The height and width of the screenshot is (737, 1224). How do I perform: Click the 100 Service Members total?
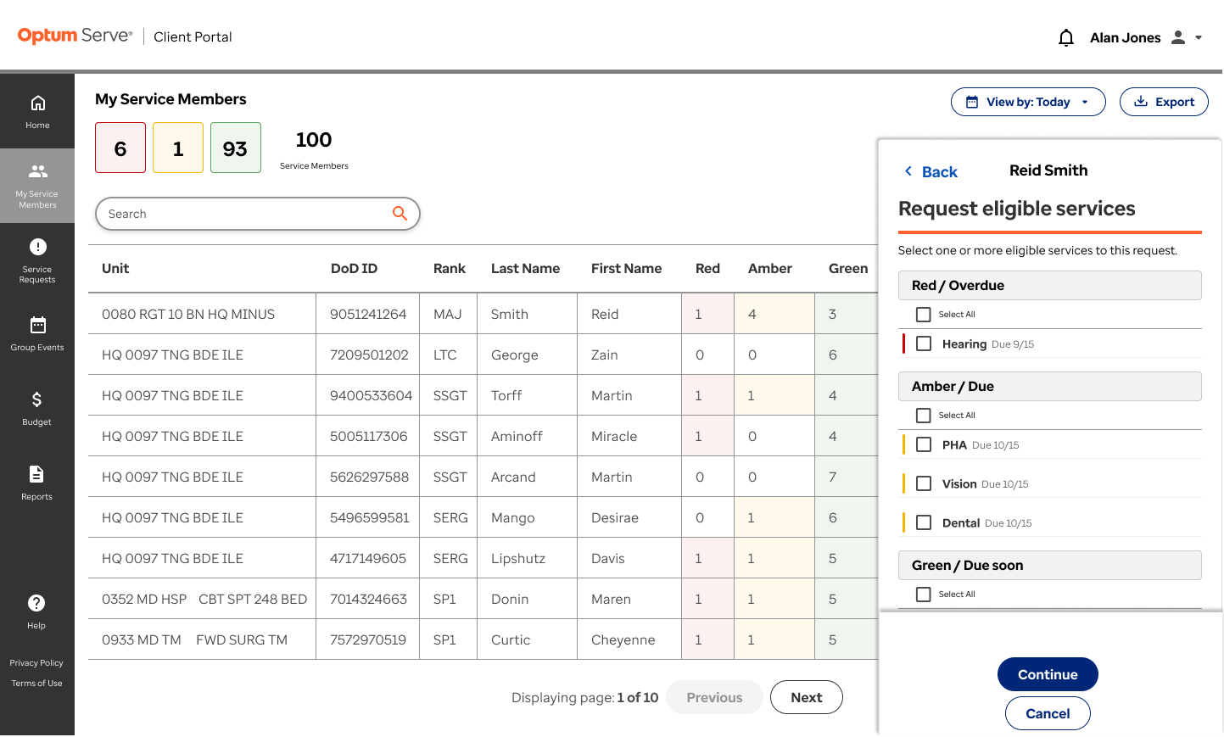click(x=314, y=149)
